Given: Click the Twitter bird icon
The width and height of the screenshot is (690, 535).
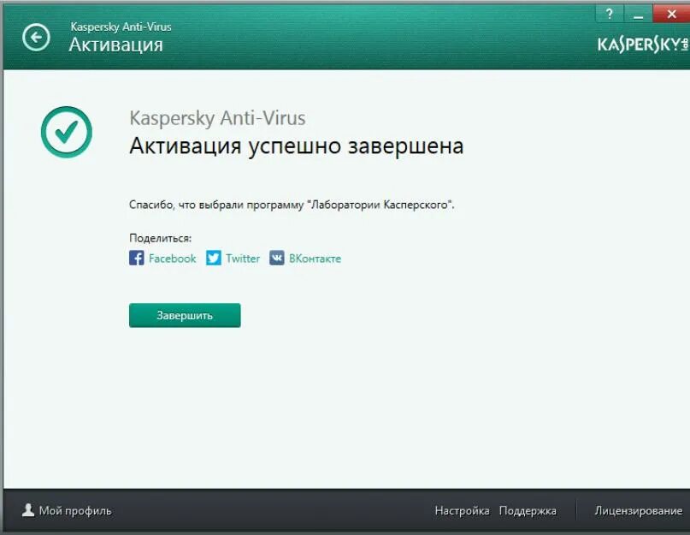Looking at the screenshot, I should pyautogui.click(x=214, y=258).
